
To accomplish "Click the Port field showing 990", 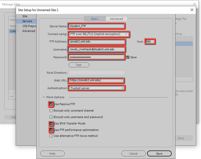I will [150, 41].
